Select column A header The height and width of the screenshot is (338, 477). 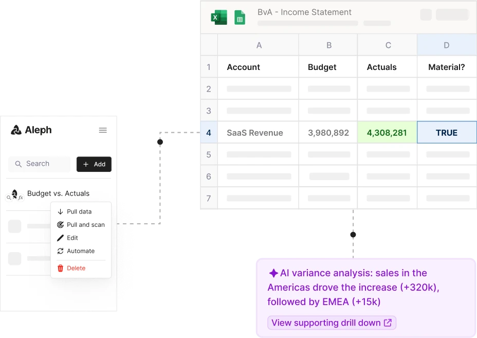(x=258, y=45)
